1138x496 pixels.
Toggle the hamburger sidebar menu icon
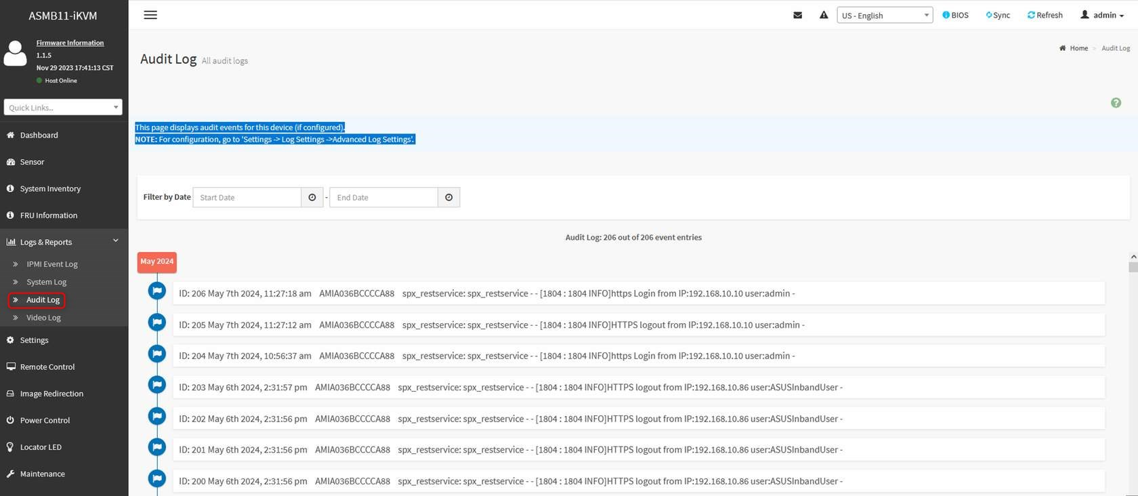(150, 15)
